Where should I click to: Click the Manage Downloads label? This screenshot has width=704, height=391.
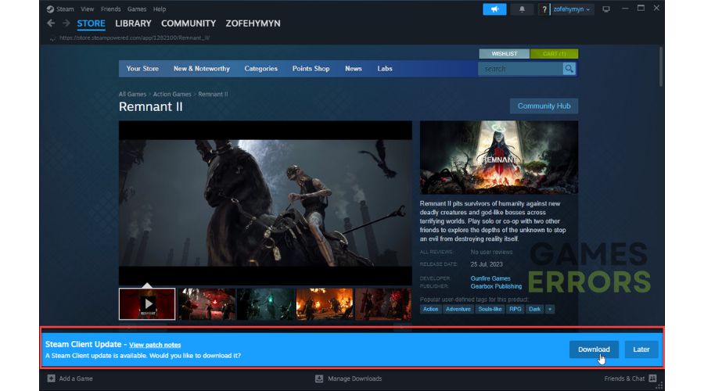(x=354, y=378)
